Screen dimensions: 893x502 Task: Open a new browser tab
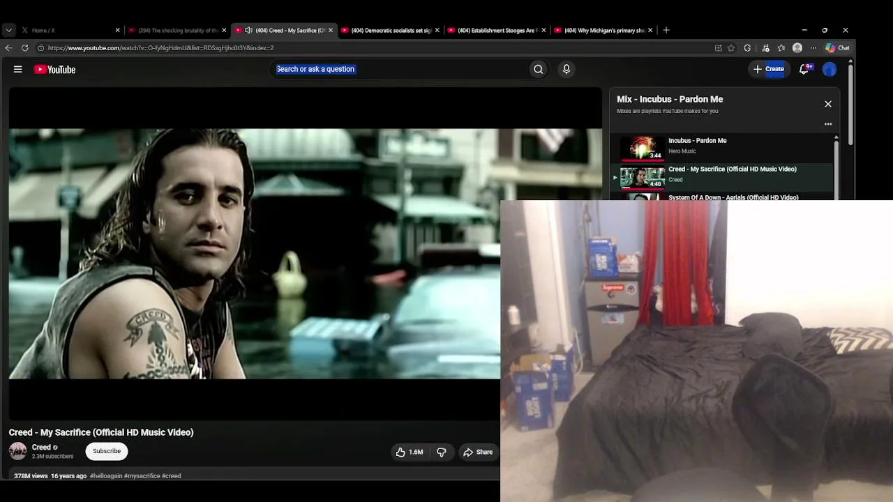(666, 30)
